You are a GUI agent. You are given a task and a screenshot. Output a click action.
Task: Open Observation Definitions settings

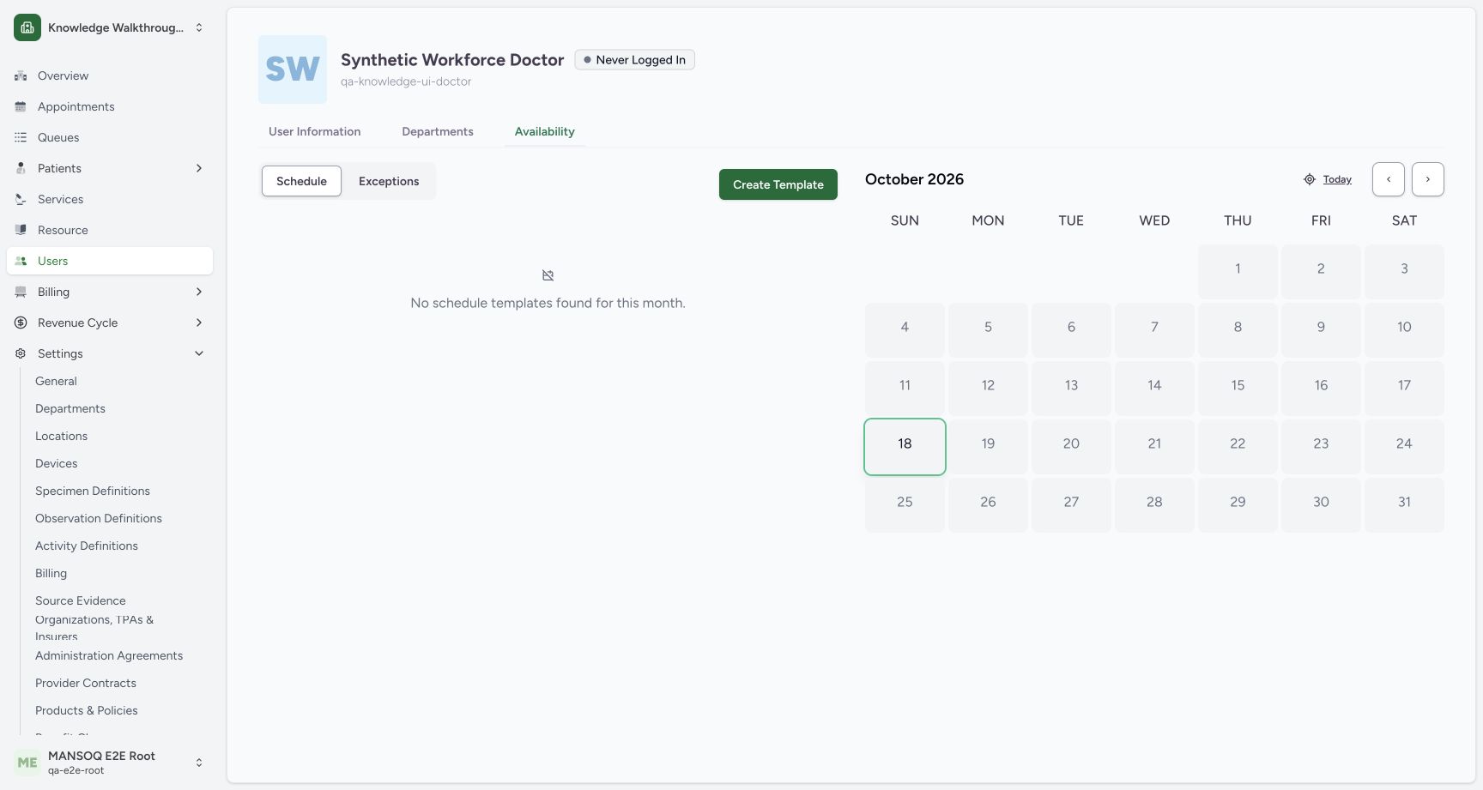coord(99,518)
